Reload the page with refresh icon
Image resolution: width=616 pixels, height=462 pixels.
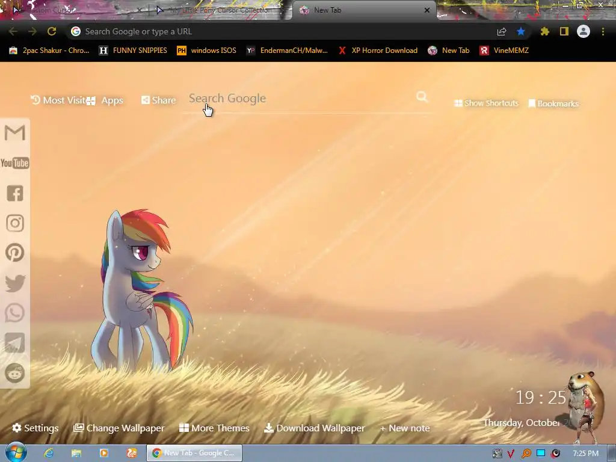point(52,31)
